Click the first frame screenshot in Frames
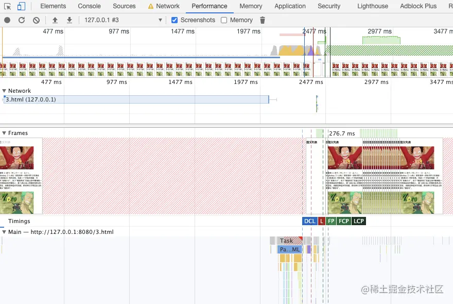The width and height of the screenshot is (453, 304). point(21,176)
